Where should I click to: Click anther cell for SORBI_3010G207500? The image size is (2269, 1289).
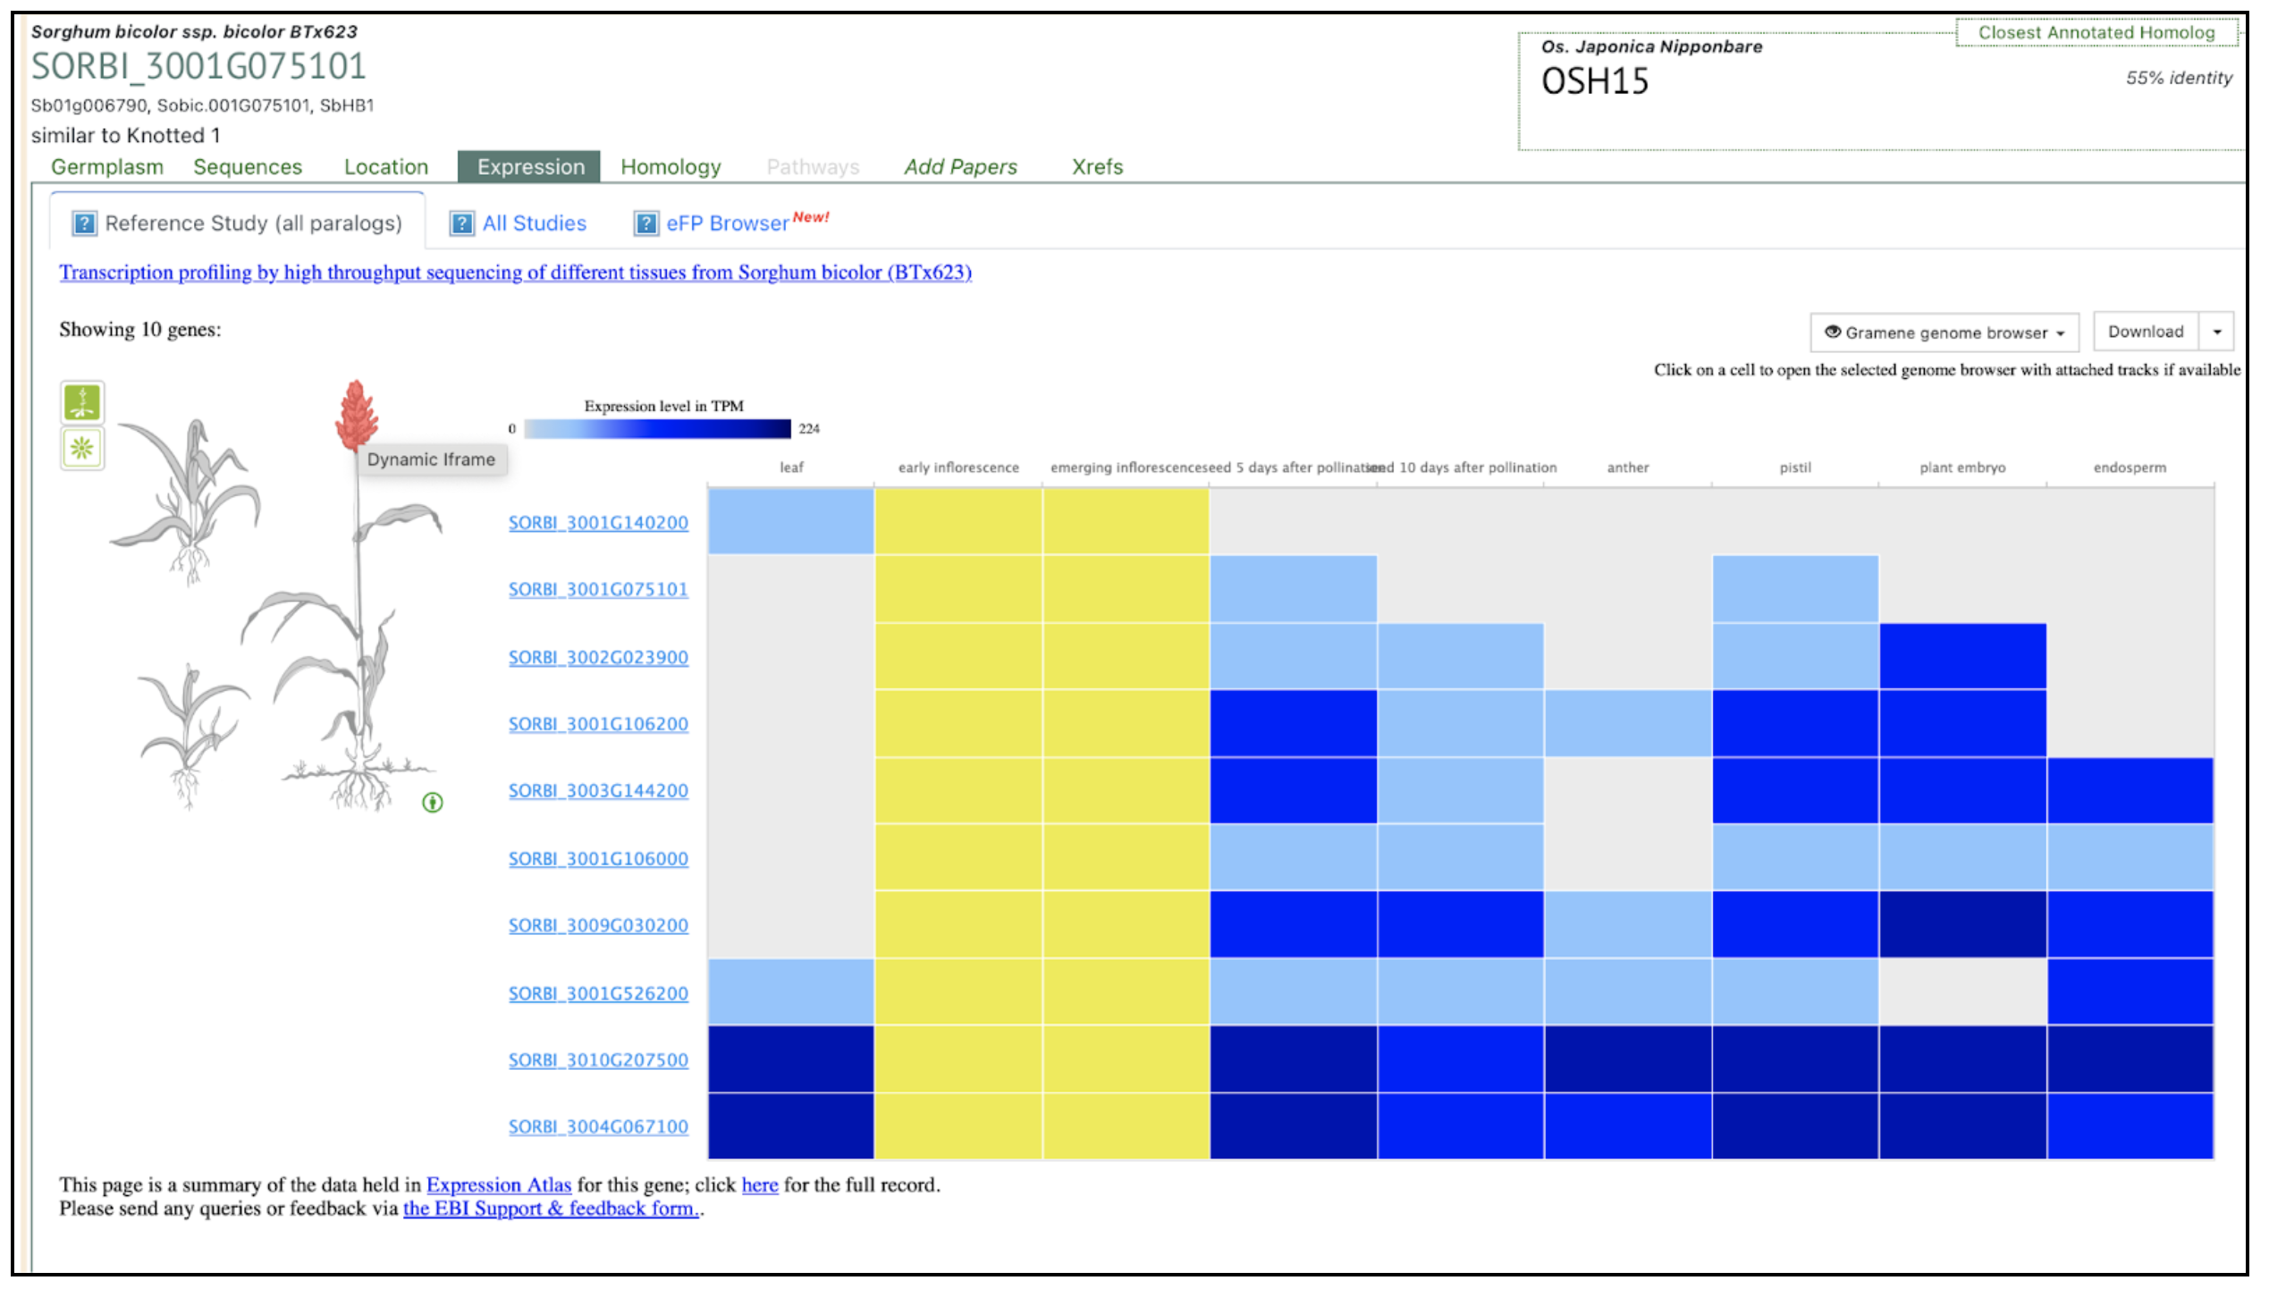click(x=1628, y=1059)
